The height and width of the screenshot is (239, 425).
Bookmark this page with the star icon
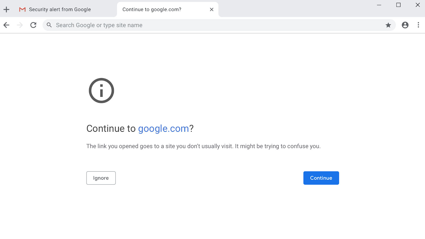[x=388, y=25]
